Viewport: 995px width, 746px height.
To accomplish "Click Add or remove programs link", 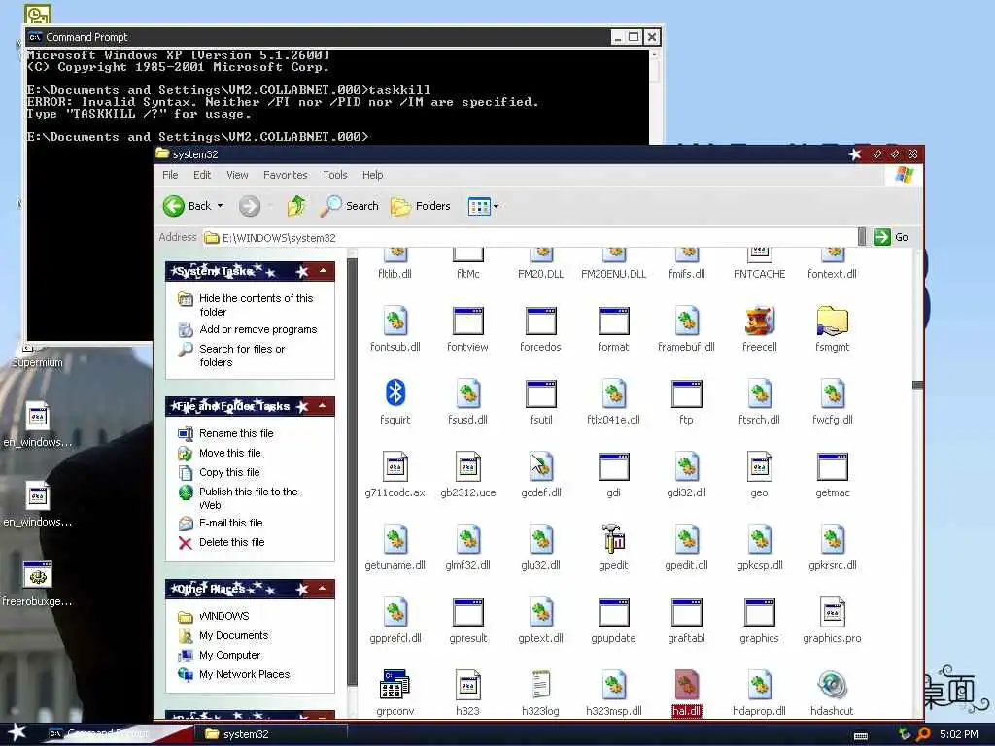I will coord(257,330).
